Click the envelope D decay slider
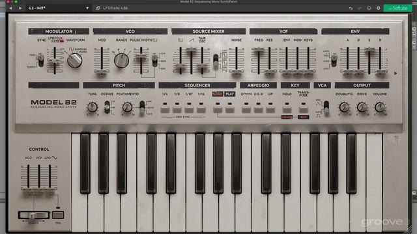Viewport: 417px width, 234px height. click(x=358, y=71)
